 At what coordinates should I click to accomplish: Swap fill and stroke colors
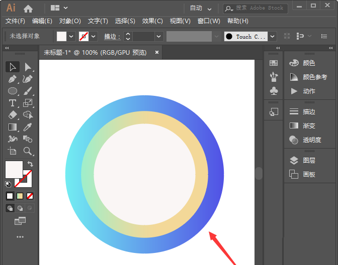[30, 164]
